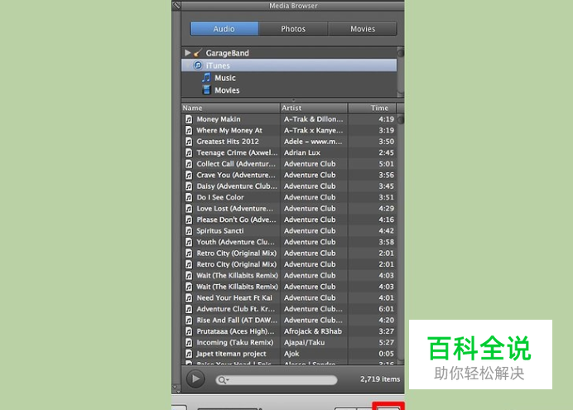Sort the list by the Time column
The width and height of the screenshot is (573, 410).
tap(372, 108)
